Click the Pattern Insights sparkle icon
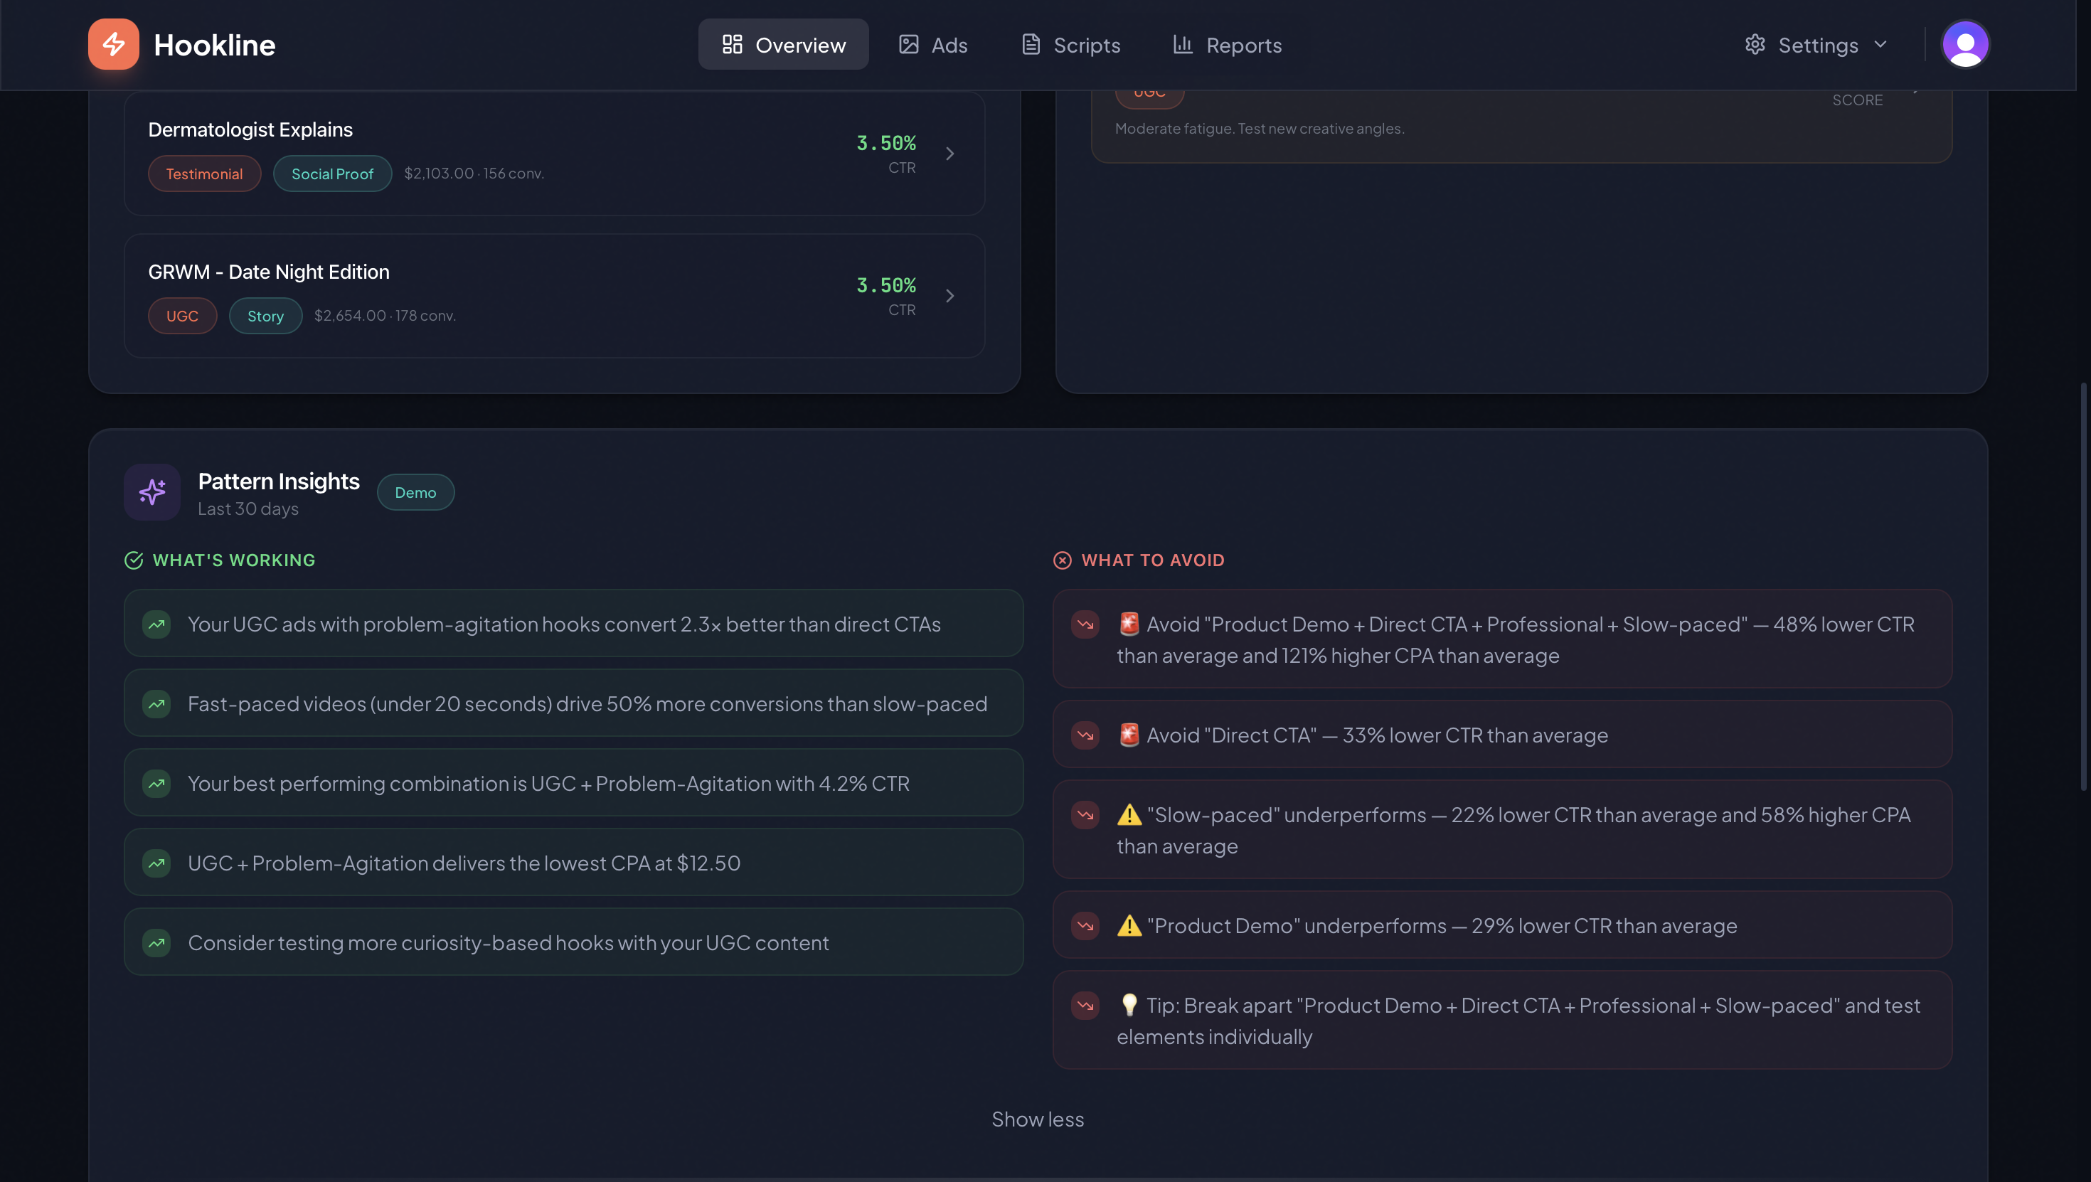 [151, 492]
